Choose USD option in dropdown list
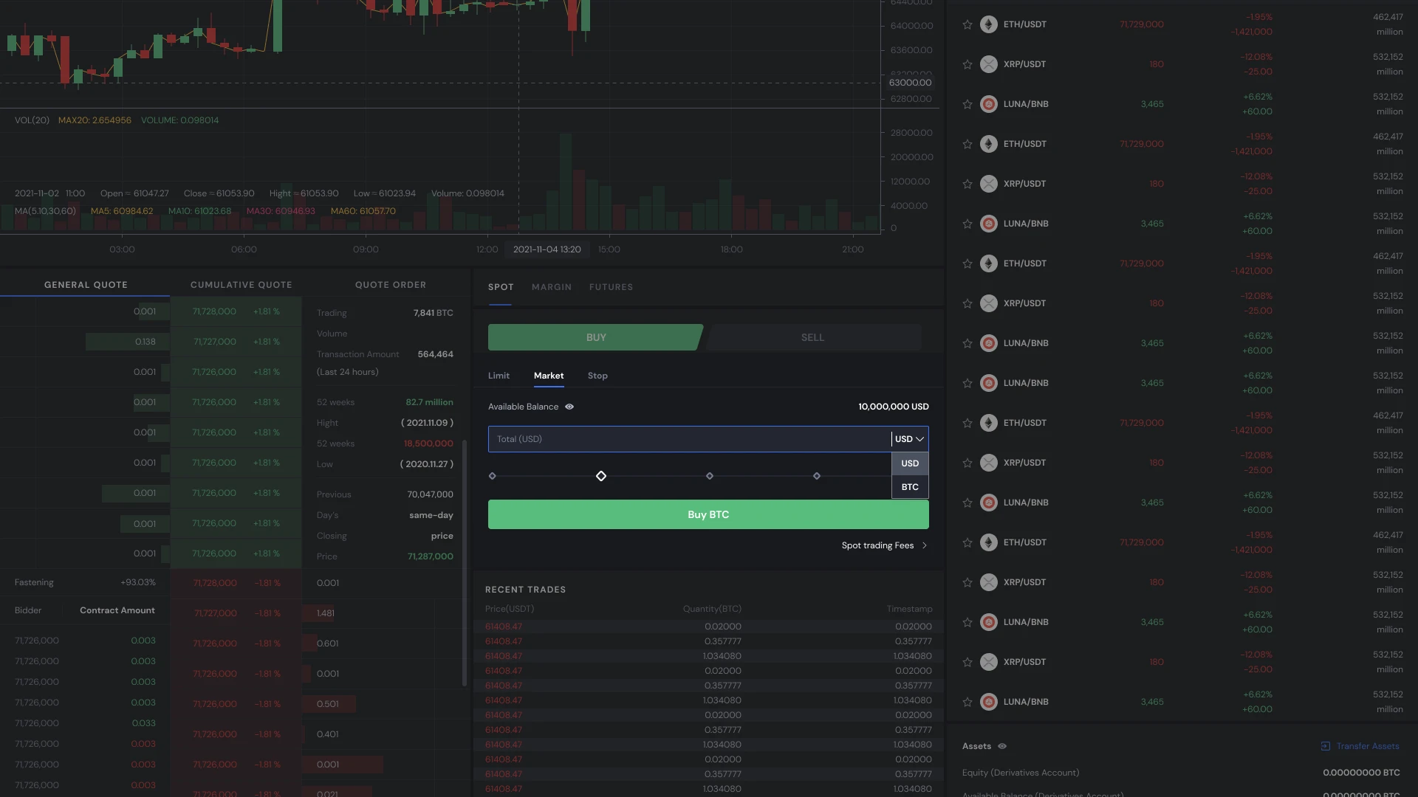This screenshot has height=797, width=1418. click(x=910, y=463)
